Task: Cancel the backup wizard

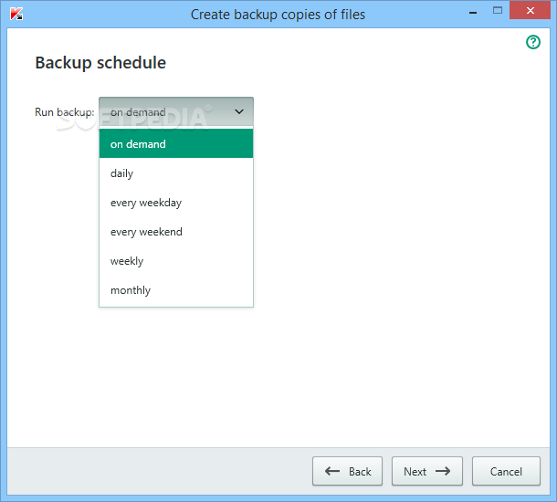Action: coord(506,471)
